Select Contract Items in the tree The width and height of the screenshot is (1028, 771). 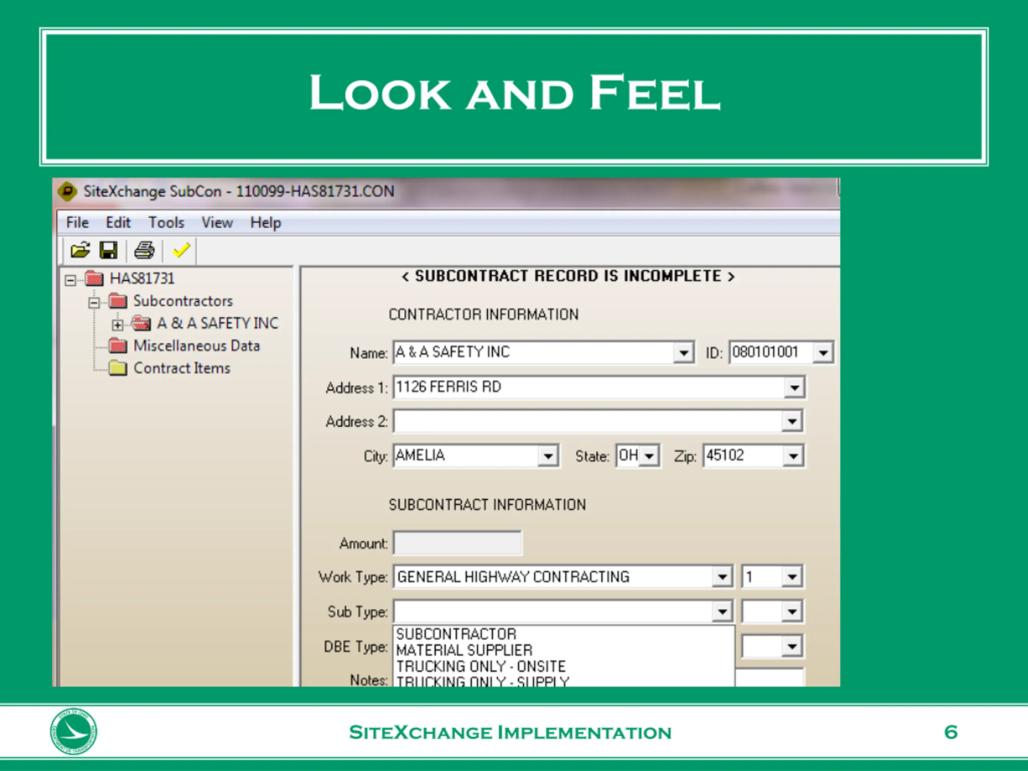coord(182,367)
